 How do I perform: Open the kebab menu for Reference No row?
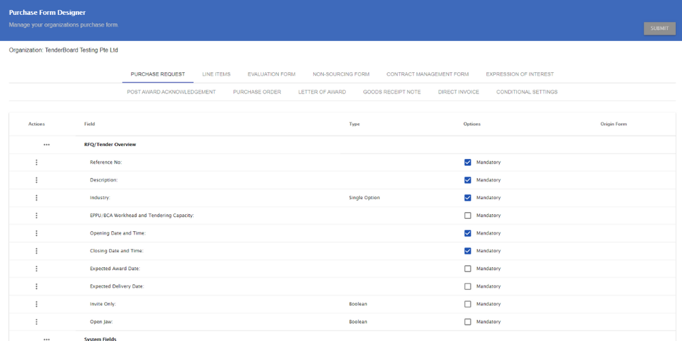coord(37,162)
